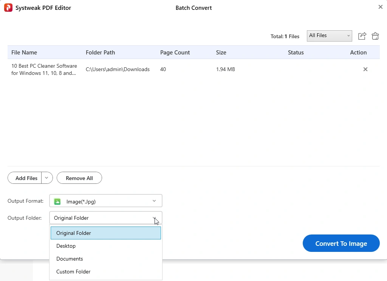Image resolution: width=387 pixels, height=281 pixels.
Task: Choose Original Folder from the list
Action: 106,233
